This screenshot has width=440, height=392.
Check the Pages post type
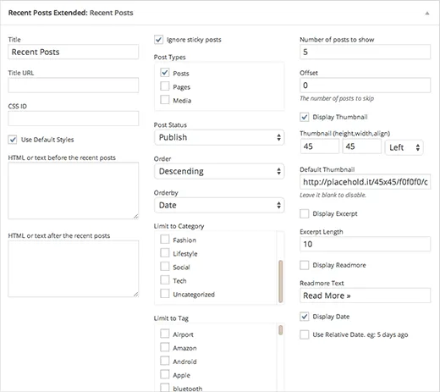pyautogui.click(x=165, y=86)
